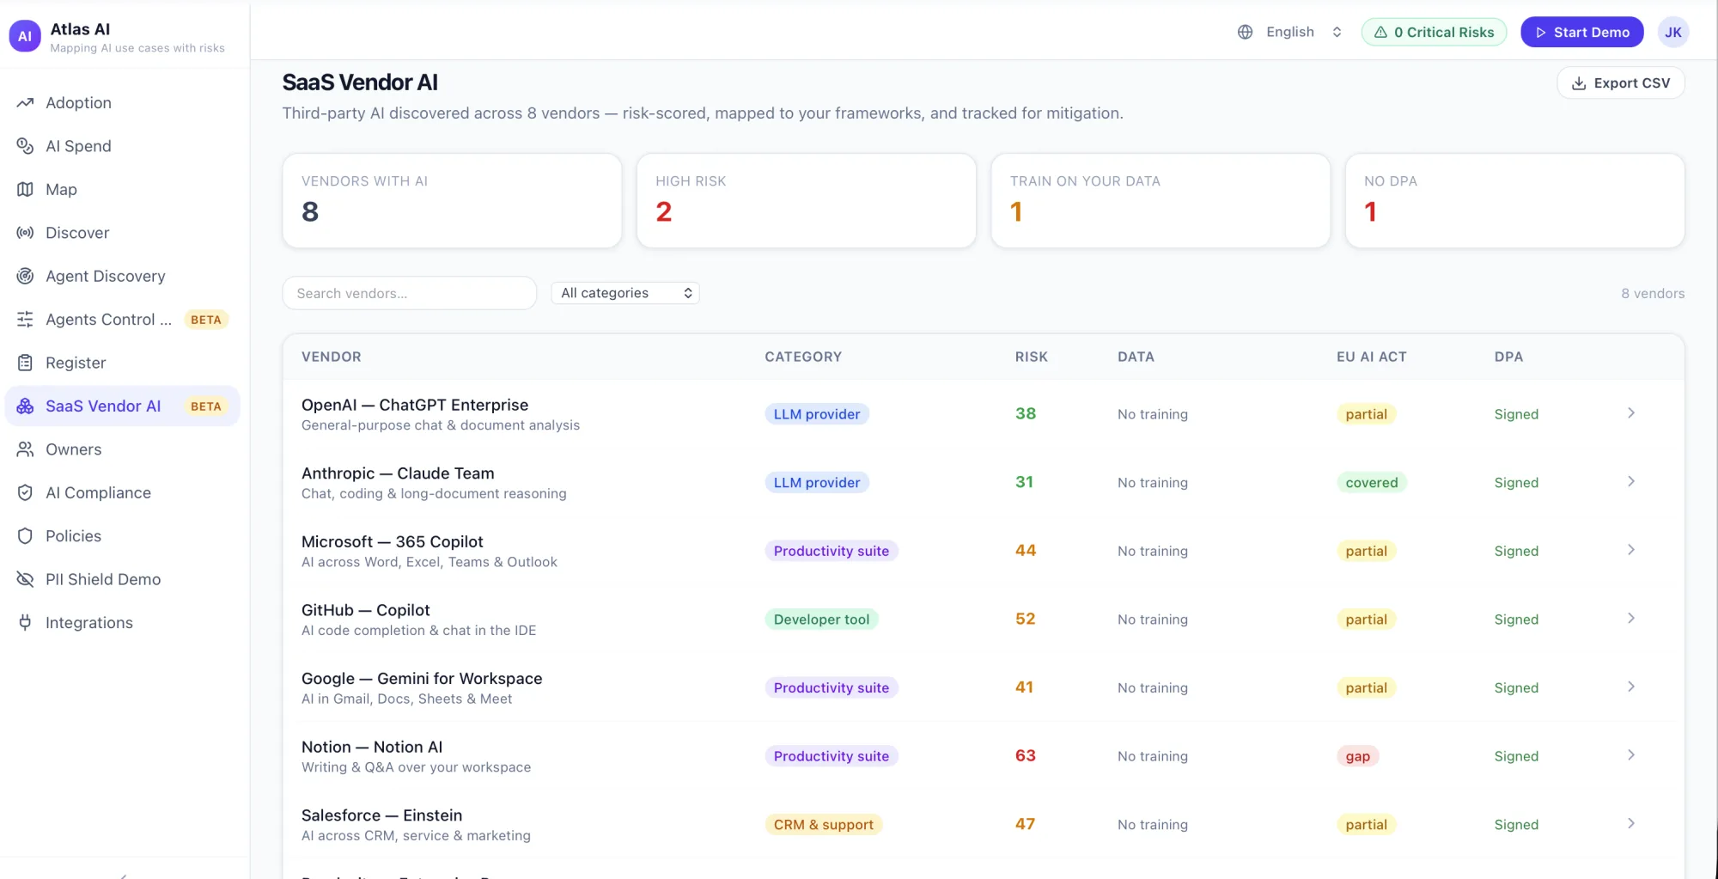Click the 'gap' EU AI Act badge
The width and height of the screenshot is (1718, 879).
tap(1357, 756)
